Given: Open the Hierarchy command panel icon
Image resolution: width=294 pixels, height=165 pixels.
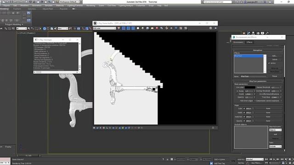Looking at the screenshot, I should point(253,33).
